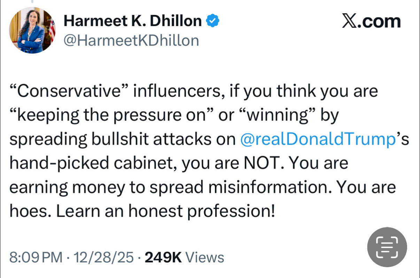The image size is (420, 278).
Task: Click the blue verified checkmark badge
Action: (x=213, y=22)
